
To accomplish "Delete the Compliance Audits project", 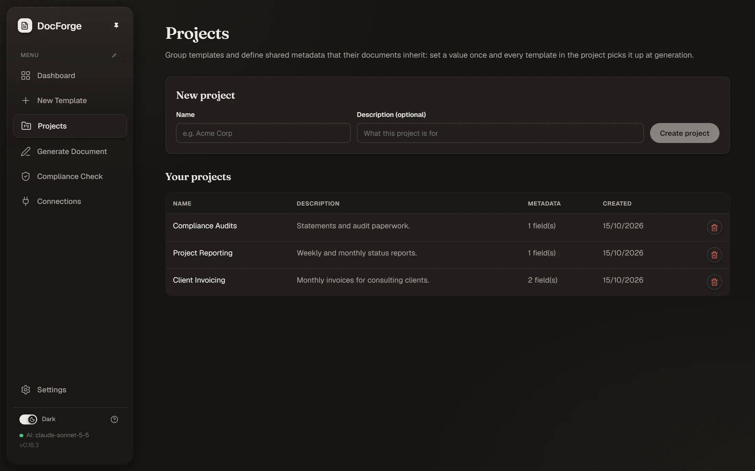I will [714, 228].
